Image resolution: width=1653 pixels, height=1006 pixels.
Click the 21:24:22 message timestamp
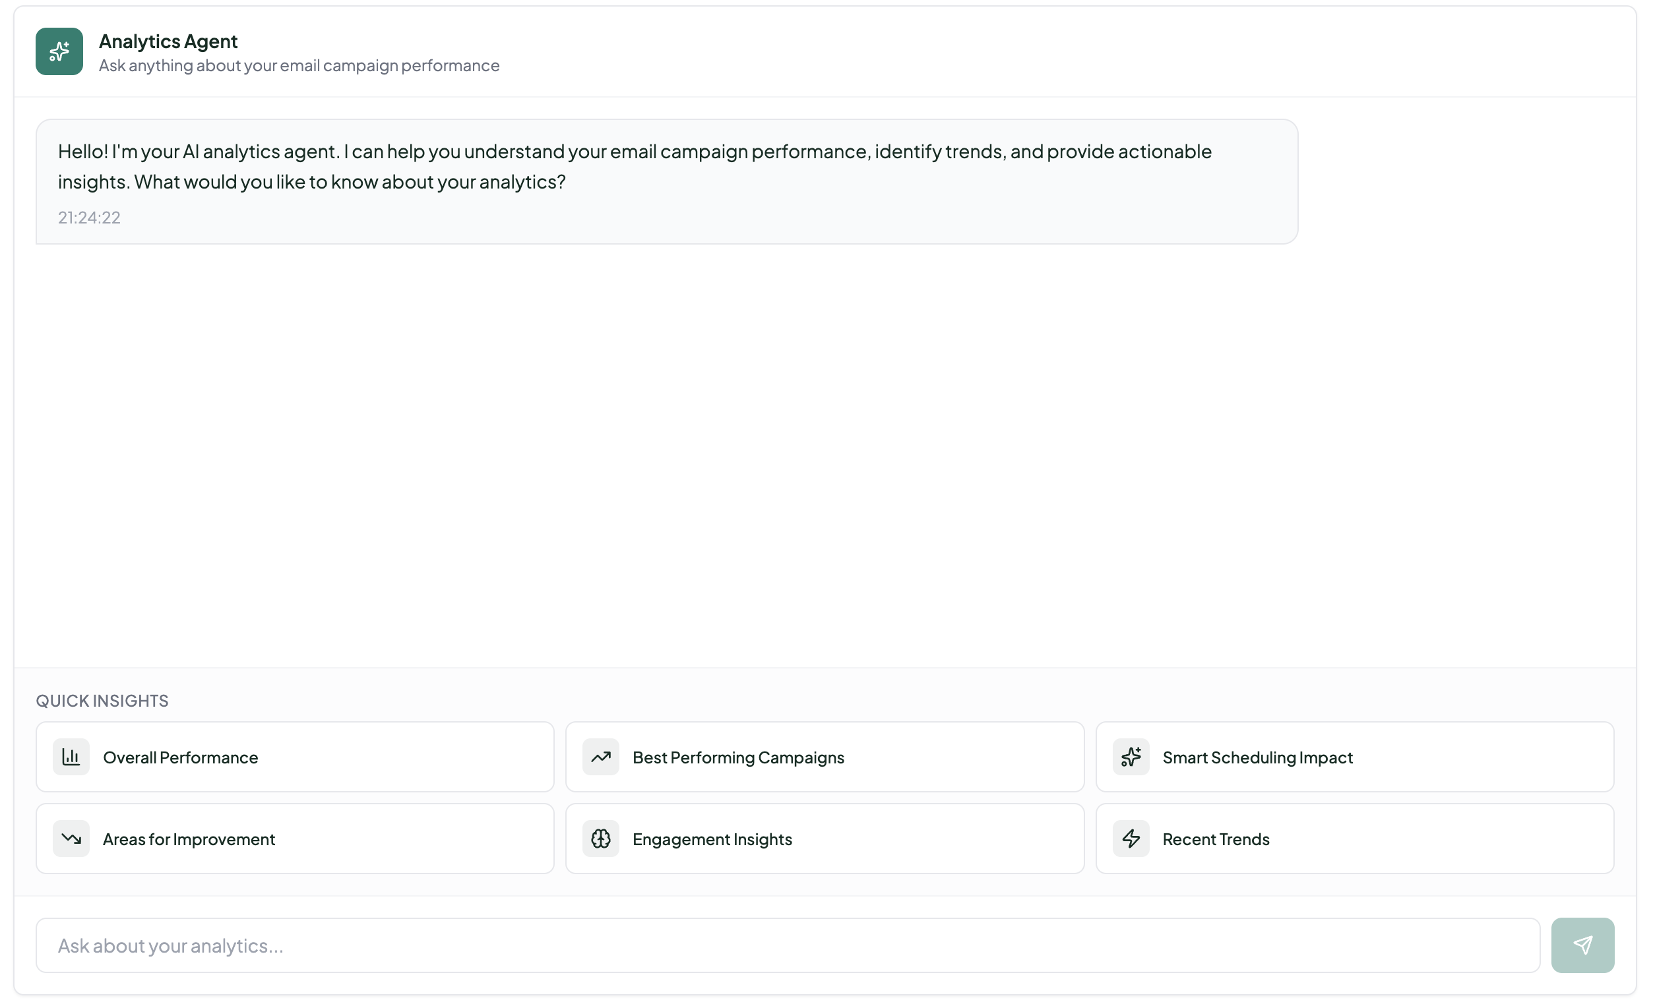click(89, 218)
